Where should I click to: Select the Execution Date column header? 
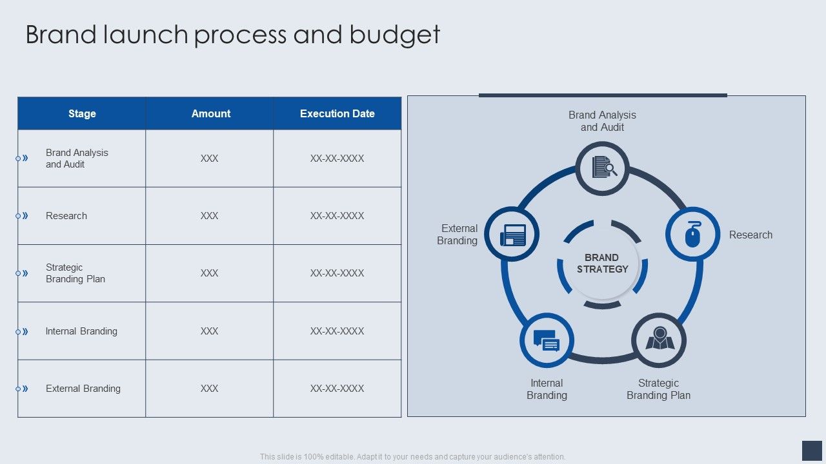(337, 113)
